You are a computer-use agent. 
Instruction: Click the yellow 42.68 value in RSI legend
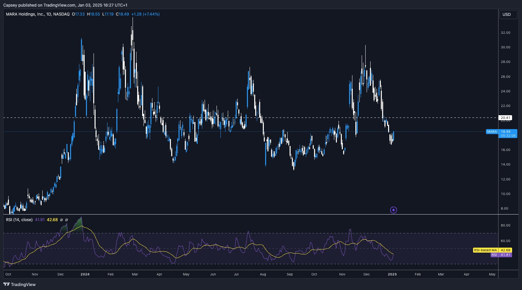52,220
